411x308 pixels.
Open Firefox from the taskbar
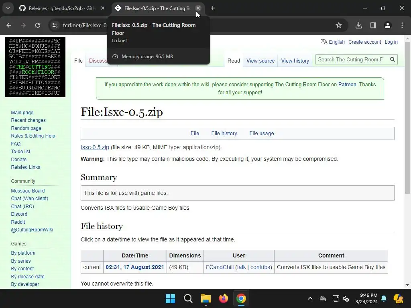(223, 298)
